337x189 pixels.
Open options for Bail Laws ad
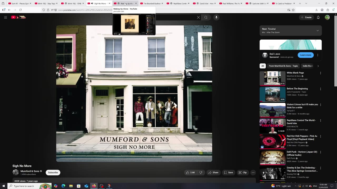318,55
